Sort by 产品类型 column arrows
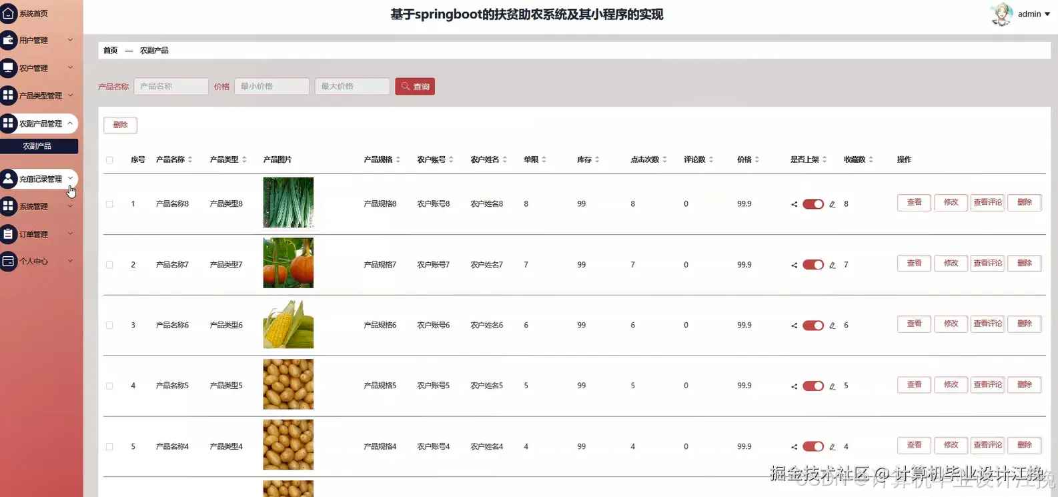Viewport: 1058px width, 497px height. (244, 159)
